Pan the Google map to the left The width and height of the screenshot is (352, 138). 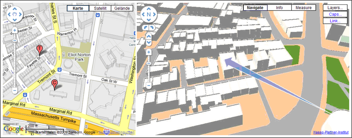tap(9, 14)
